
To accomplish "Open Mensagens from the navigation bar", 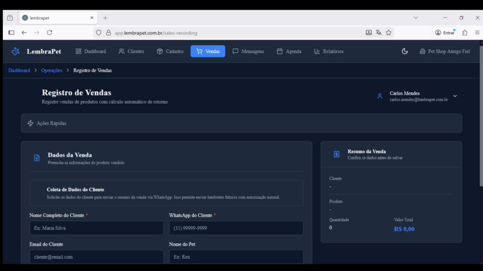I will point(248,51).
